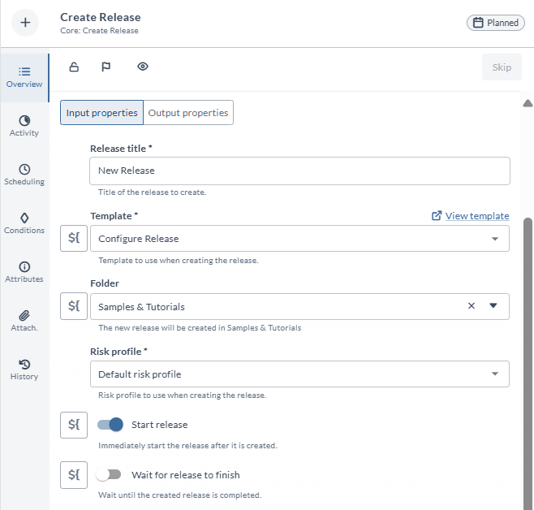The image size is (534, 510).
Task: Expand the Template dropdown
Action: click(x=495, y=239)
